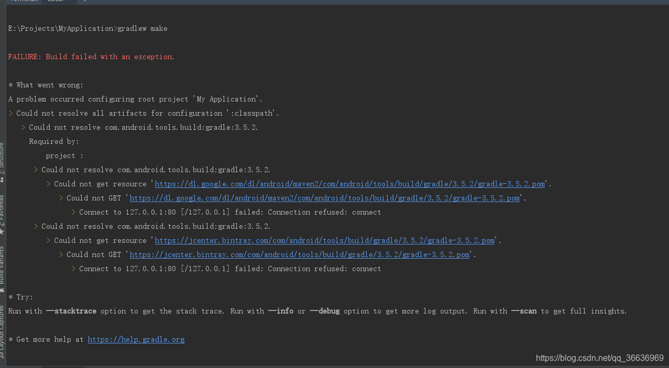Select the FAILURE build error text

point(90,56)
